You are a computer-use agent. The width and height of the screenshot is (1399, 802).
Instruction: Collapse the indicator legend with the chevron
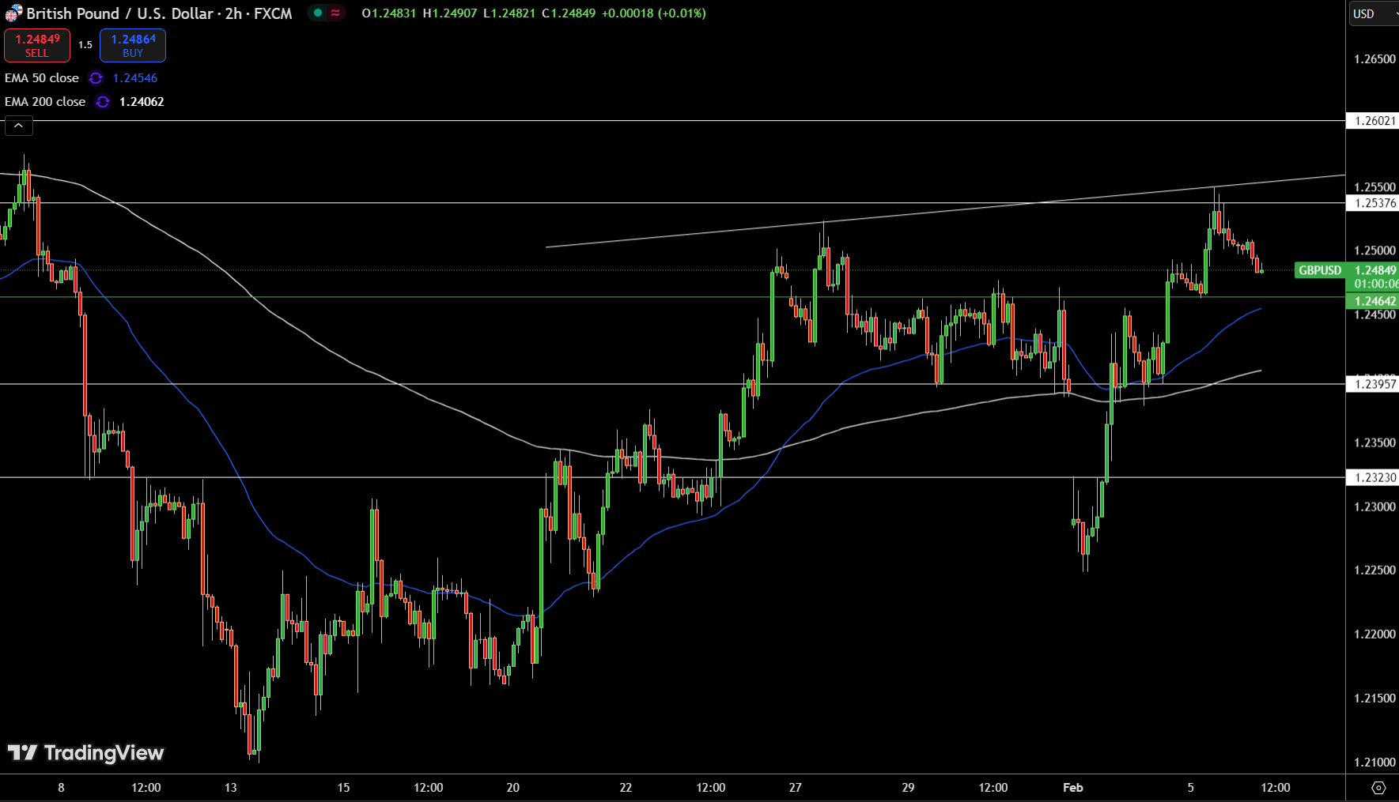pyautogui.click(x=19, y=126)
